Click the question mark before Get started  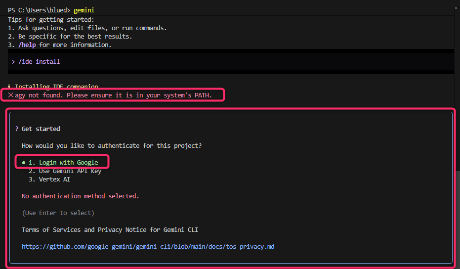[x=17, y=129]
